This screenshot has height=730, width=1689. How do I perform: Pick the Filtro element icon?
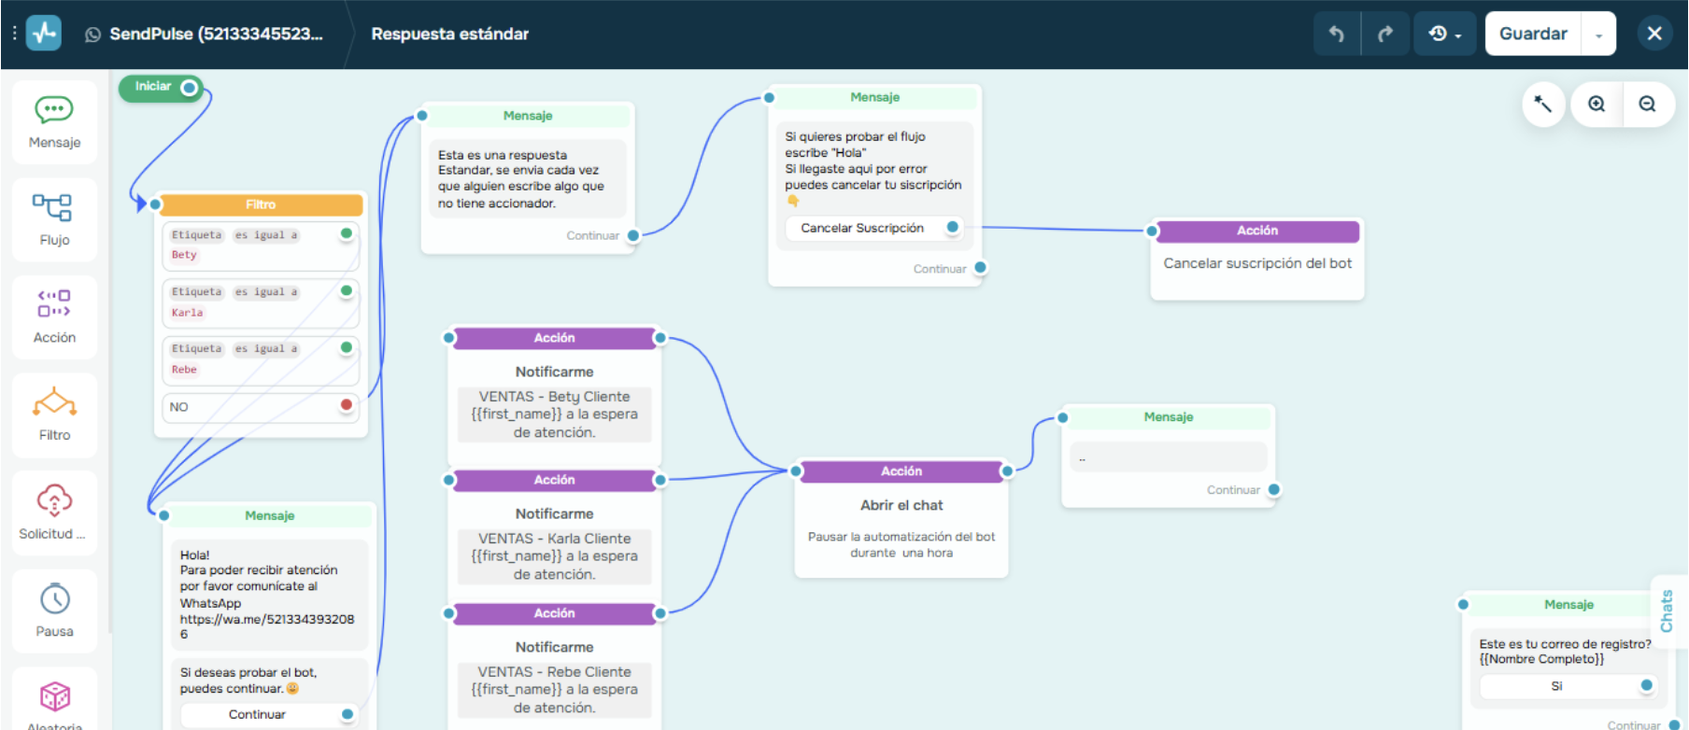[54, 402]
